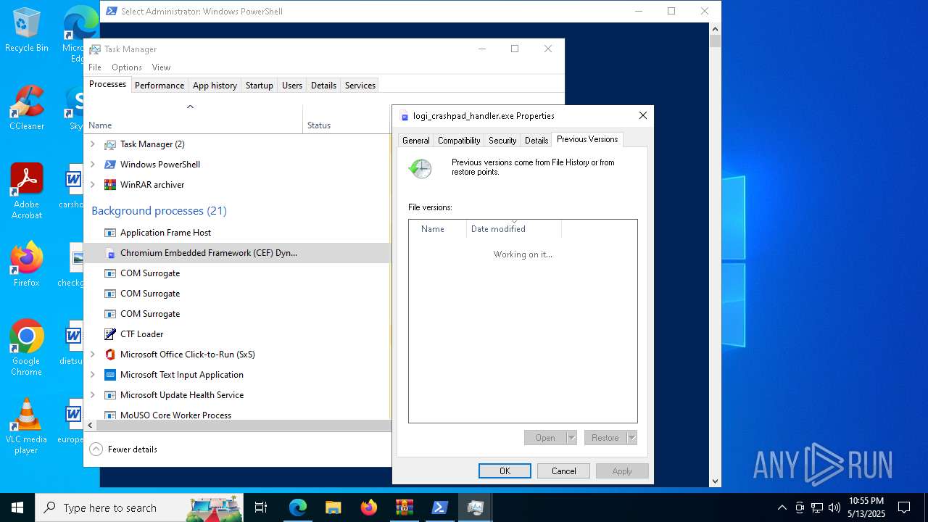The width and height of the screenshot is (928, 522).
Task: Click Name column in File versions list
Action: click(x=438, y=229)
